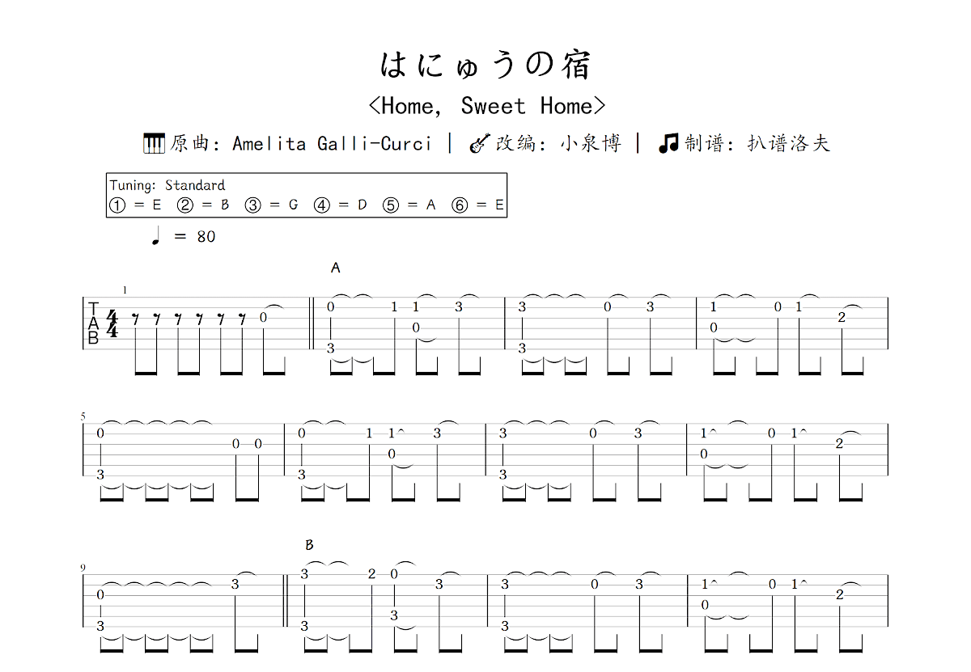971x672 pixels.
Task: Click the music note icon beside 制谱
Action: 668,144
